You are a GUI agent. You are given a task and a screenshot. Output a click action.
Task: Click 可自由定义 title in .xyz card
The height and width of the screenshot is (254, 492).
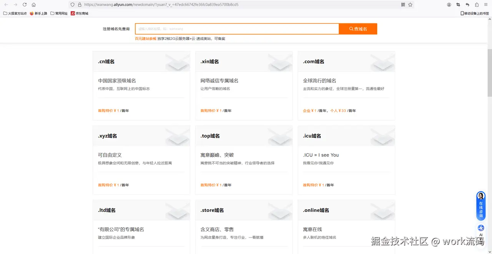tap(110, 155)
